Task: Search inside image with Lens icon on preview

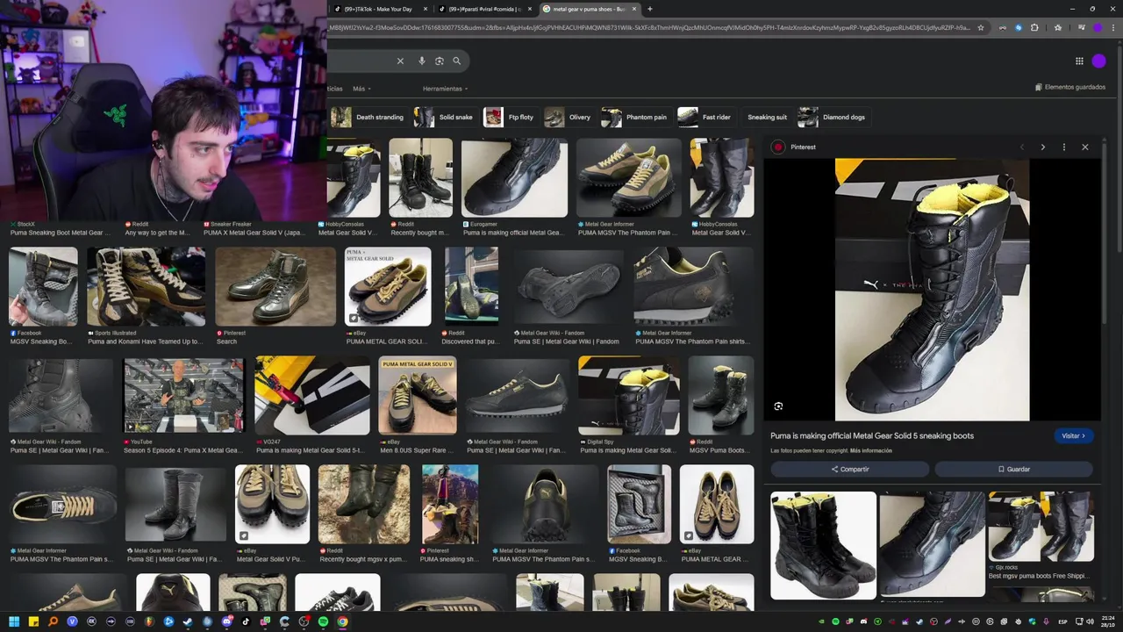Action: pos(778,406)
